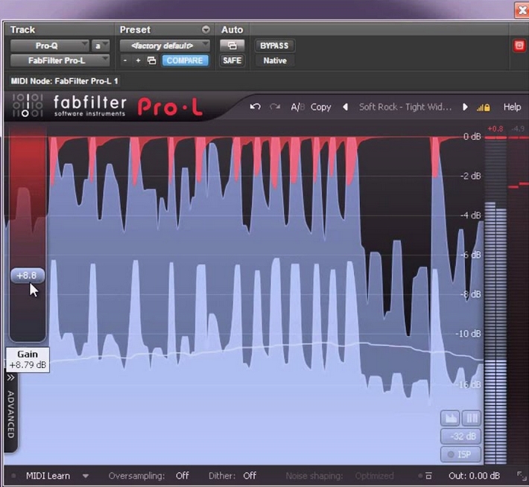
Task: Click the gain reduction meter column
Action: tap(519, 300)
